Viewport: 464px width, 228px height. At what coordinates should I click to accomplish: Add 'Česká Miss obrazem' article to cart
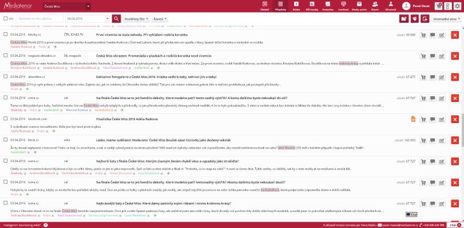(x=423, y=56)
